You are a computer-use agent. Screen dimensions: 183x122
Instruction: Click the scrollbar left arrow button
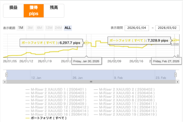click(x=4, y=82)
